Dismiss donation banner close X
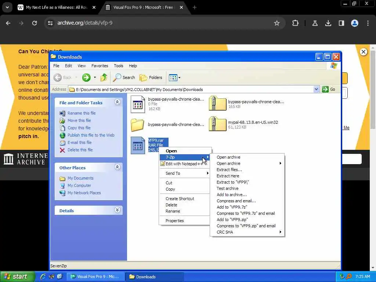 click(363, 52)
